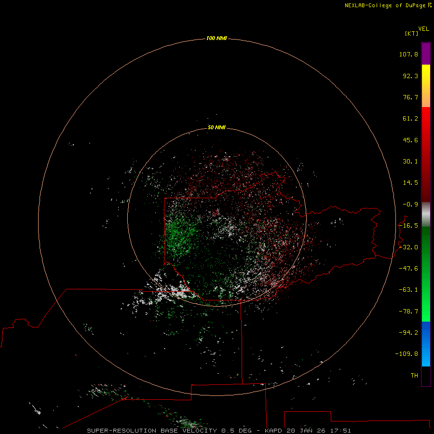Click the dense green velocity cluster west of radar
Screen dimensions: 434x434
coord(178,234)
